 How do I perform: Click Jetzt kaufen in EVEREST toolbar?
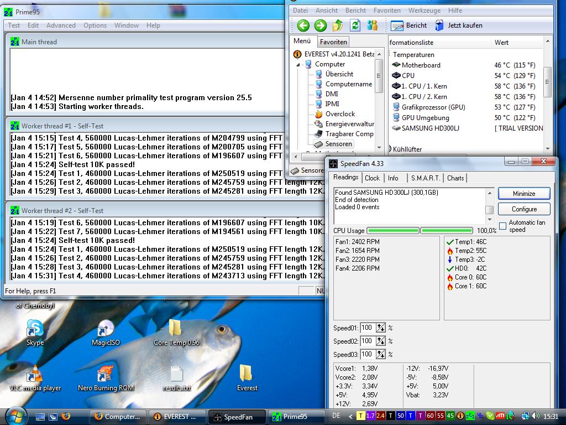(x=458, y=25)
